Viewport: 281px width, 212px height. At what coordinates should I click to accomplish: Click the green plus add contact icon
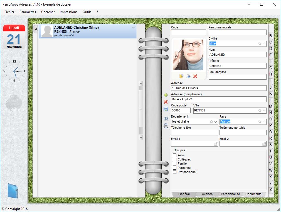click(166, 95)
